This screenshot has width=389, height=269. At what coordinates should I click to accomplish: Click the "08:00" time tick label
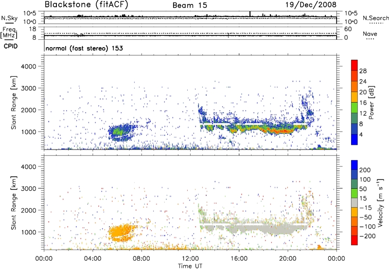(141, 259)
